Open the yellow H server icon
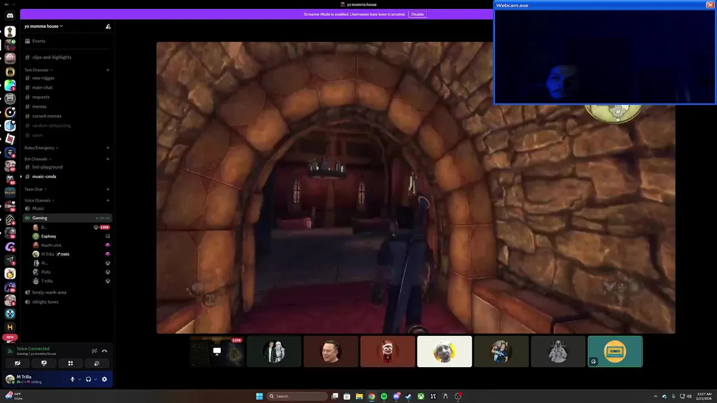This screenshot has width=717, height=403. point(10,327)
